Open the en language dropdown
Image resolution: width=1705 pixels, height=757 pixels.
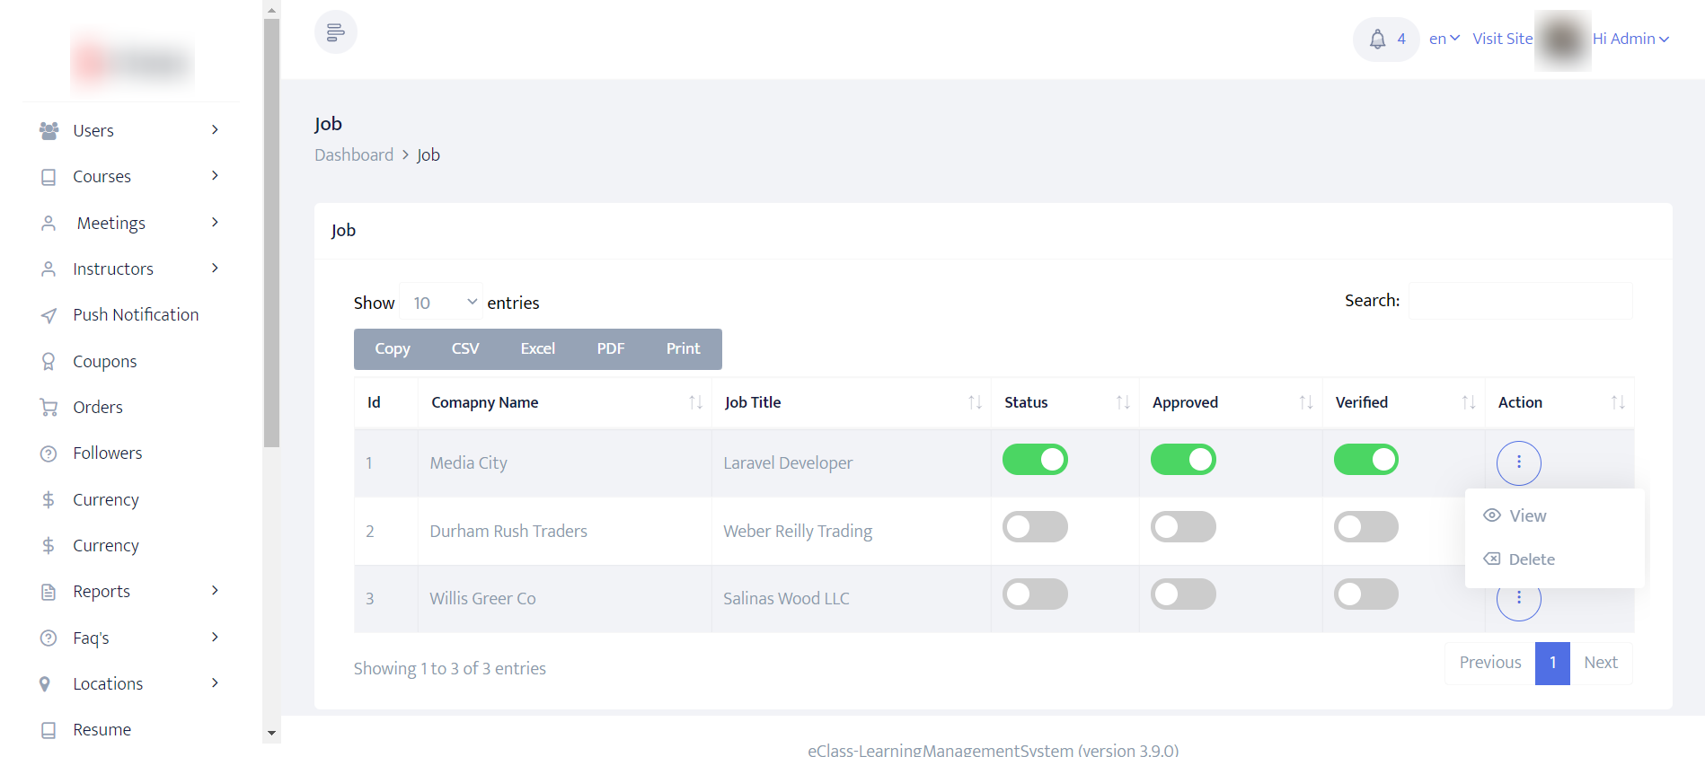coord(1444,39)
